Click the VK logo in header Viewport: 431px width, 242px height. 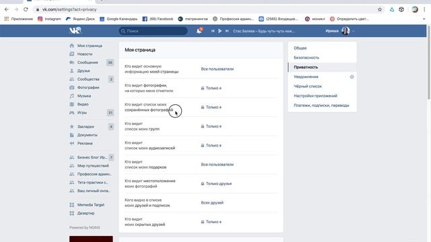tap(75, 30)
